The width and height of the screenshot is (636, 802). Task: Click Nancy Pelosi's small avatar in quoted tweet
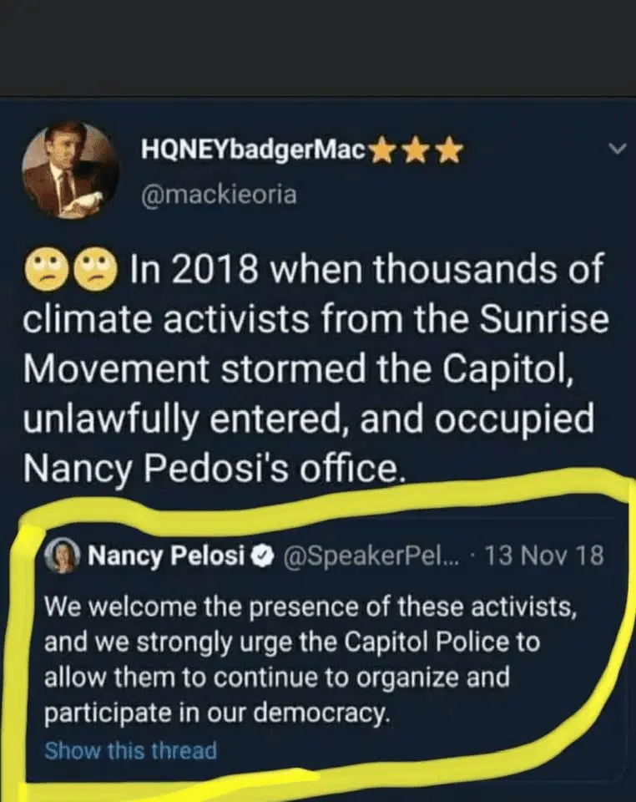click(67, 556)
